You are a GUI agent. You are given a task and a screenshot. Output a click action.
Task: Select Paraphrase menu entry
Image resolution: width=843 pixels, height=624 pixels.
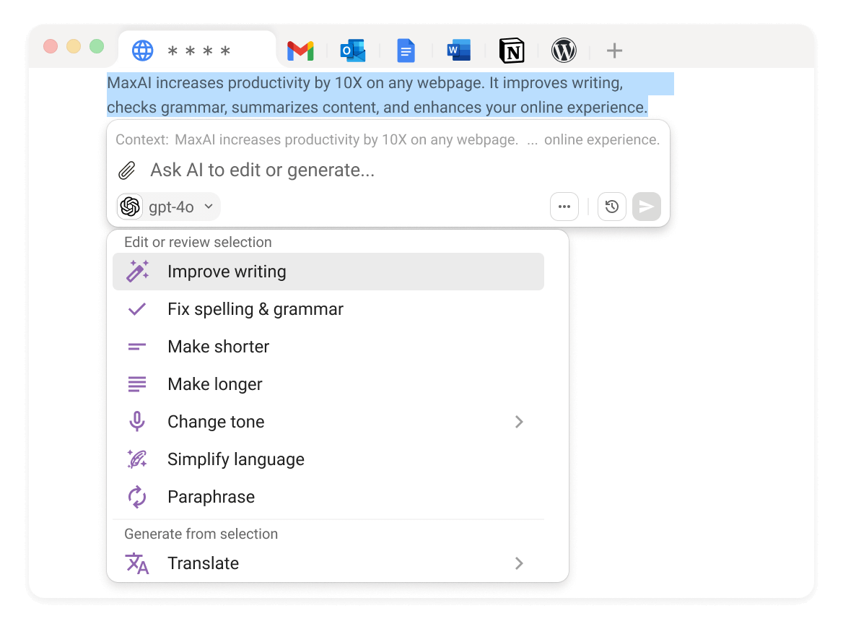[x=328, y=497]
